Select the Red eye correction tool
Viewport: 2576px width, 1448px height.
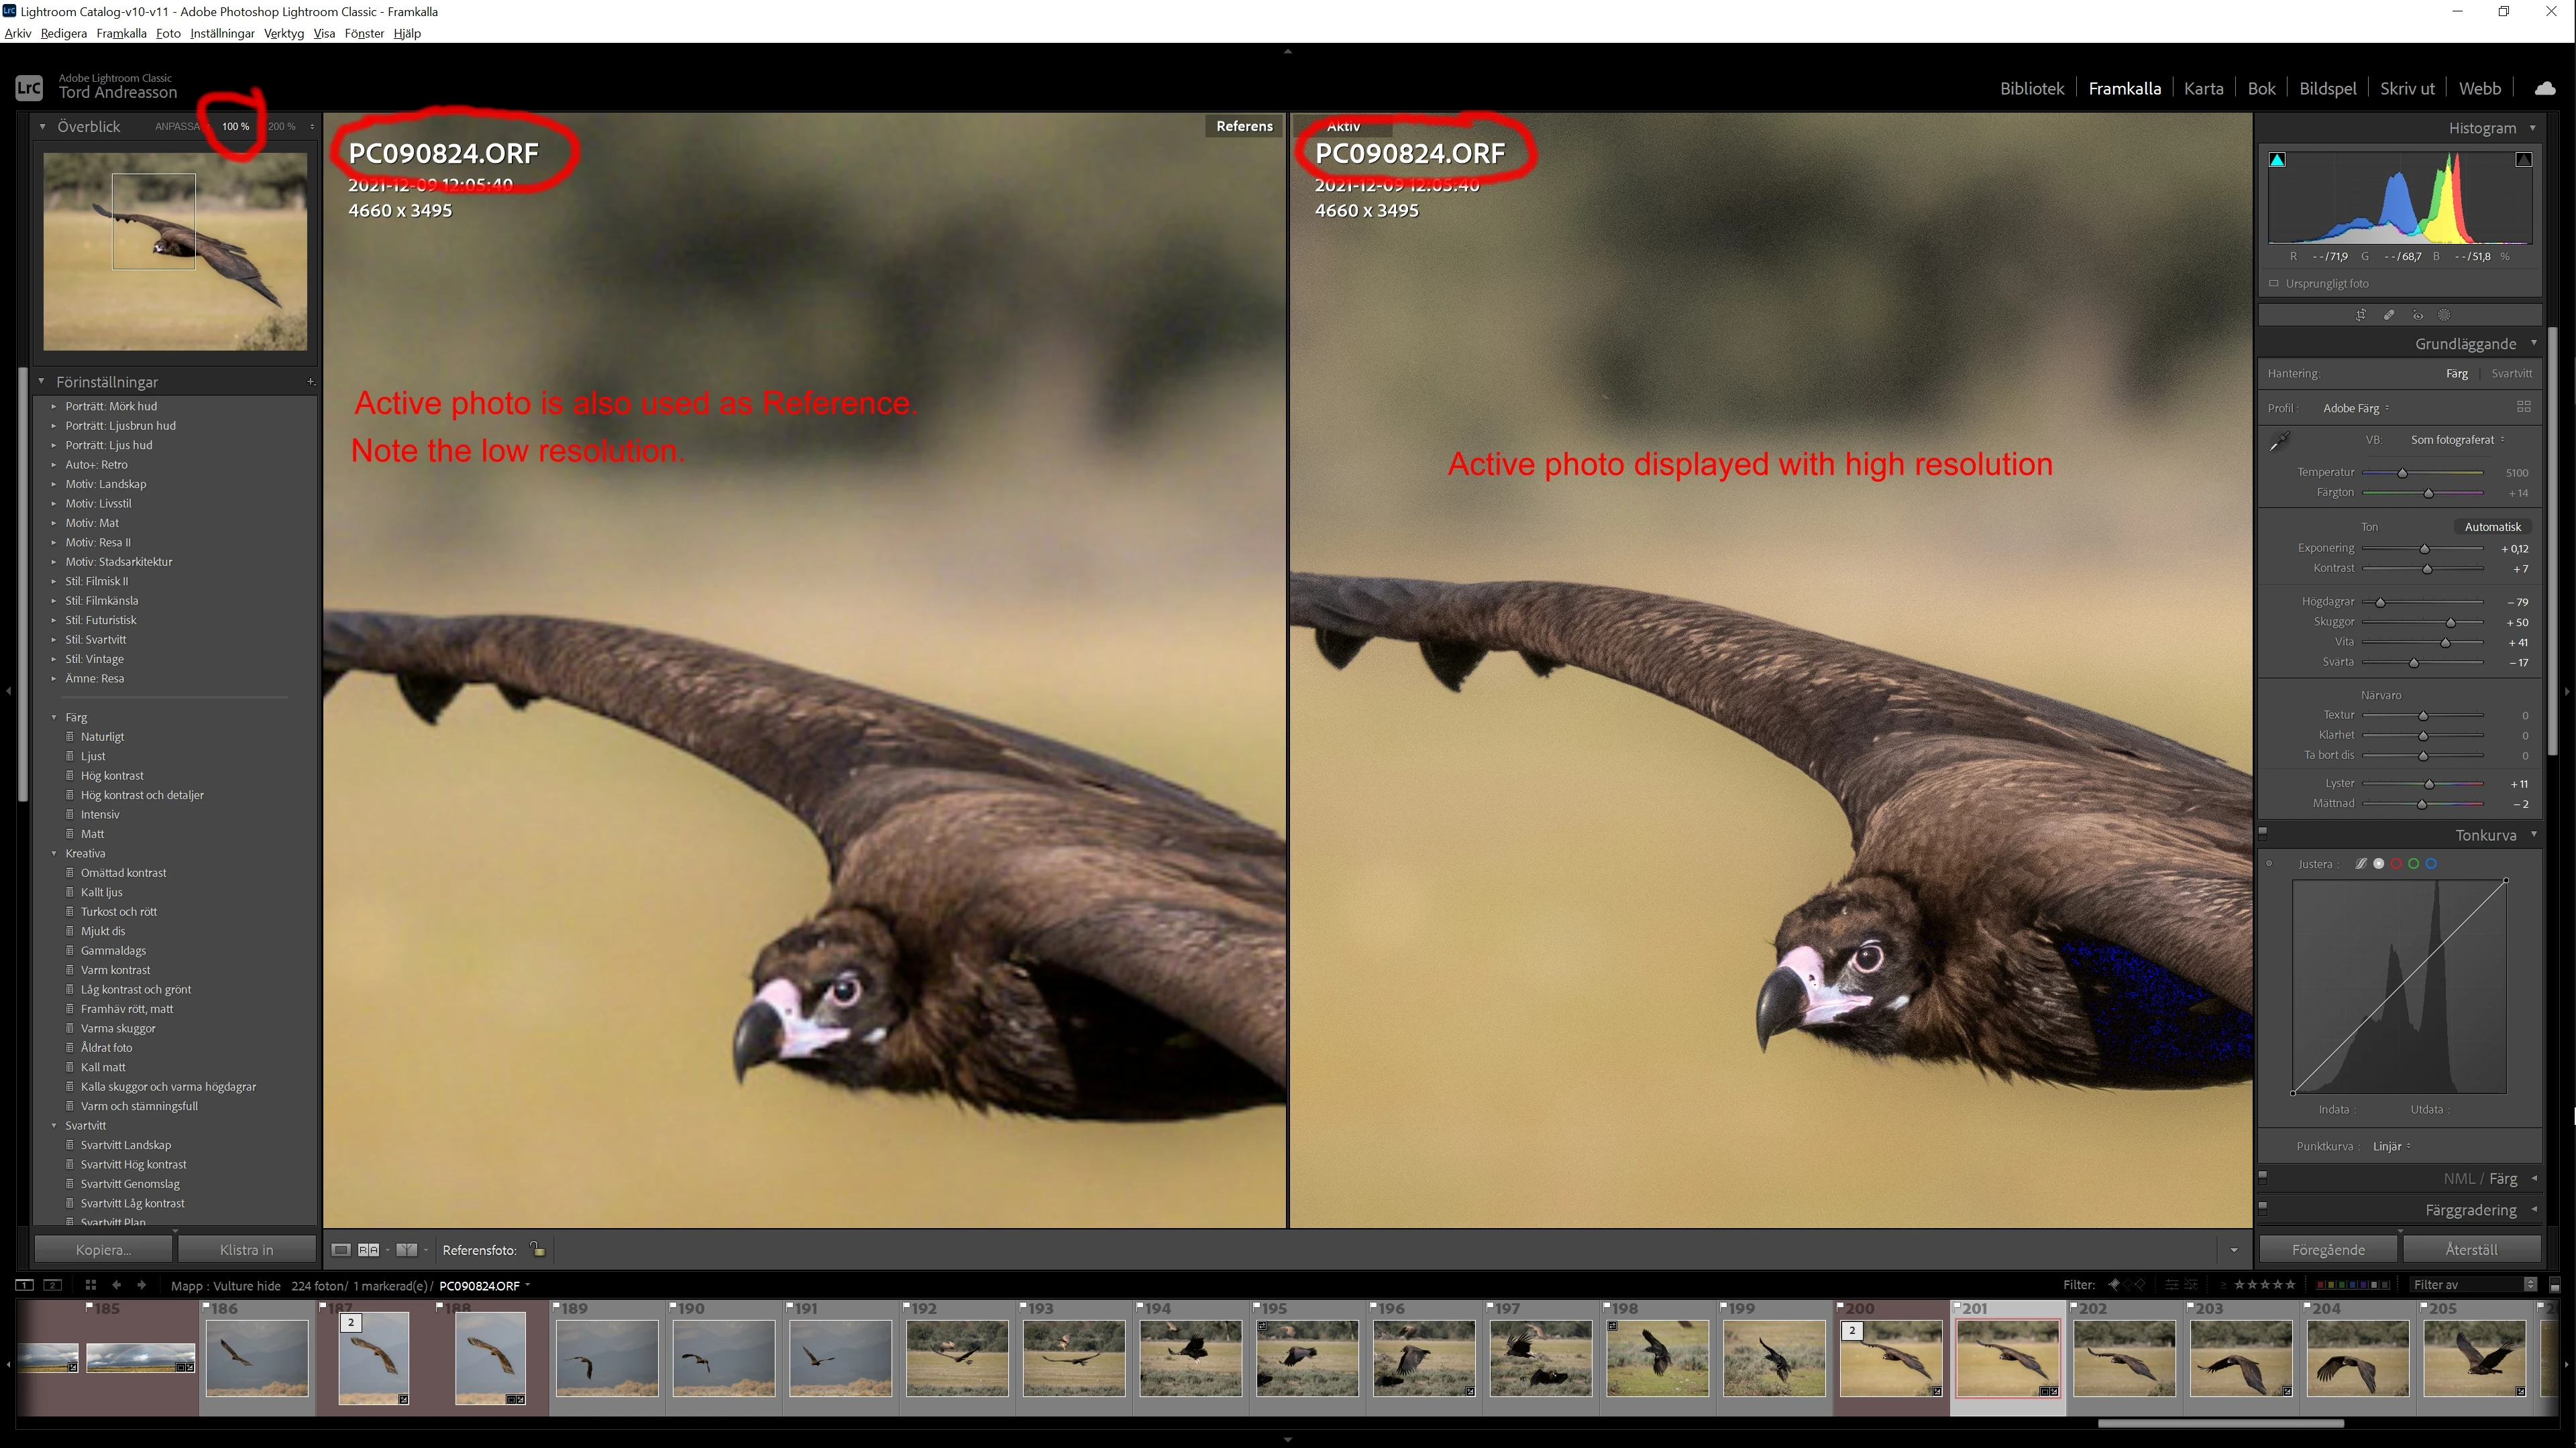2417,315
